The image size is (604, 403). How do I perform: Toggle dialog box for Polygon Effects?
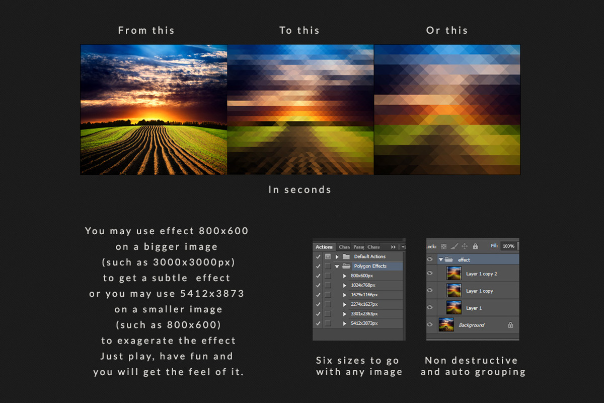[328, 266]
